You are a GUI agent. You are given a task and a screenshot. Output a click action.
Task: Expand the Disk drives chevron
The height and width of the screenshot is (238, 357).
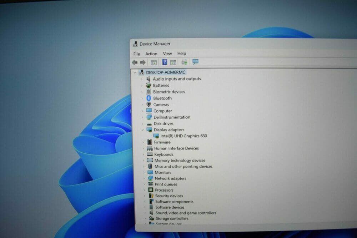click(x=143, y=124)
